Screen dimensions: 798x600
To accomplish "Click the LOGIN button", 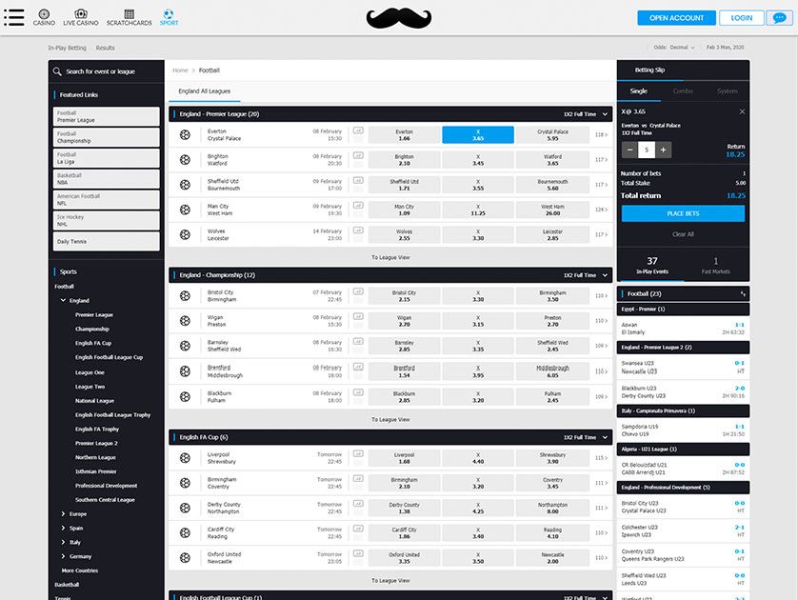I will click(x=742, y=18).
